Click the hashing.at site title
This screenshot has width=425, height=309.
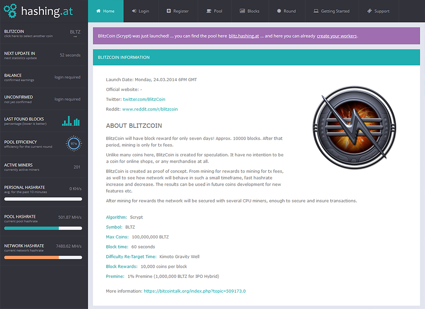coord(47,11)
